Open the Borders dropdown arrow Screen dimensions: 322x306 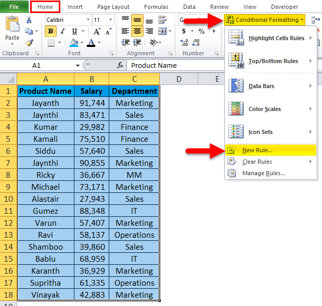(59, 43)
